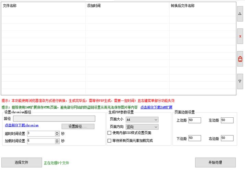
Task: Increase 超时时间设置 spinner value
Action: 57,132
